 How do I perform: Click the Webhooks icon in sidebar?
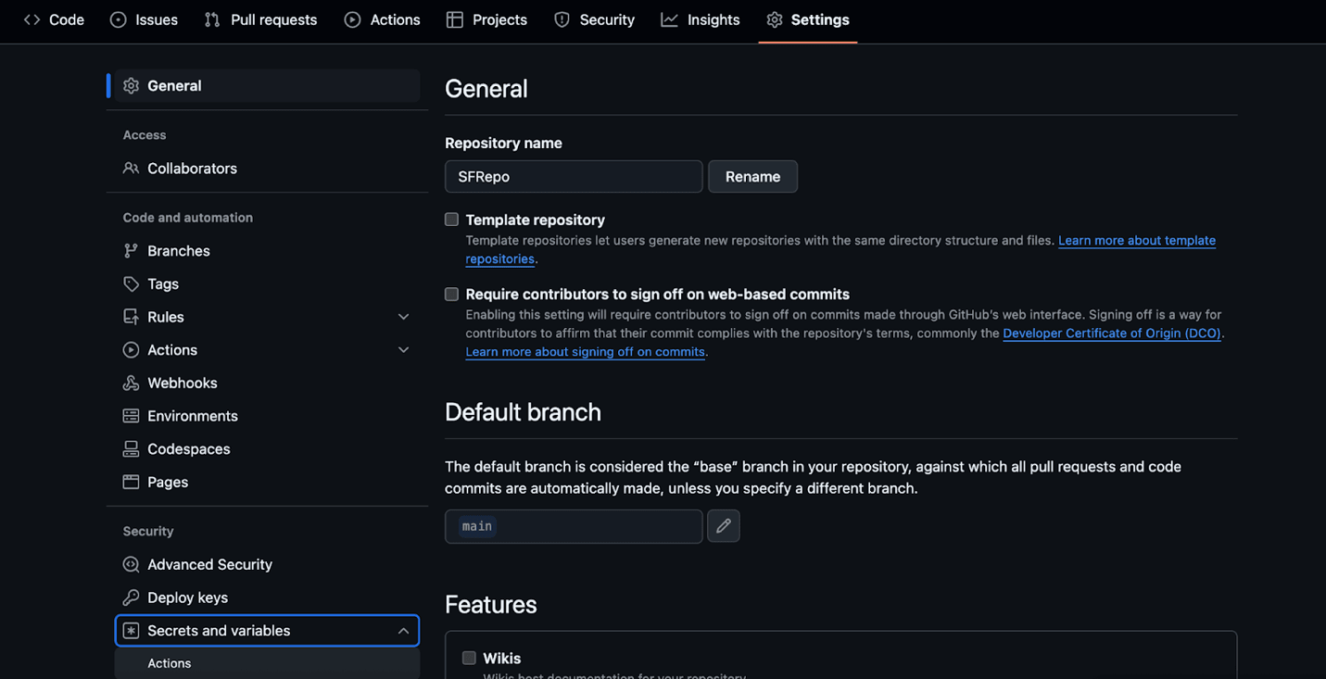(131, 384)
